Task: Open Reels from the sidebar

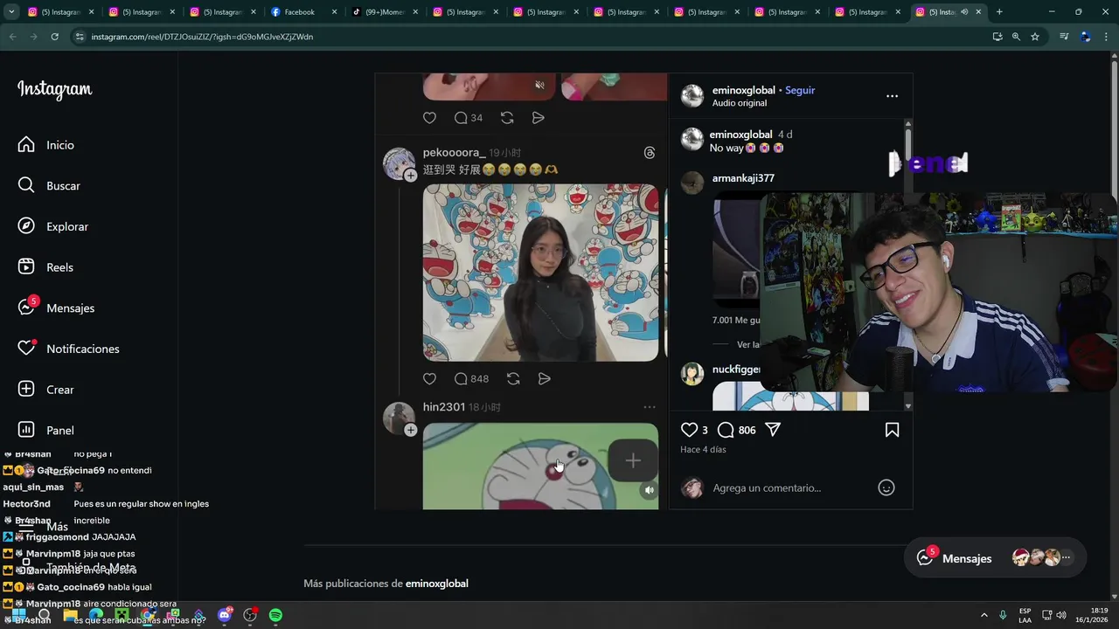Action: click(46, 267)
